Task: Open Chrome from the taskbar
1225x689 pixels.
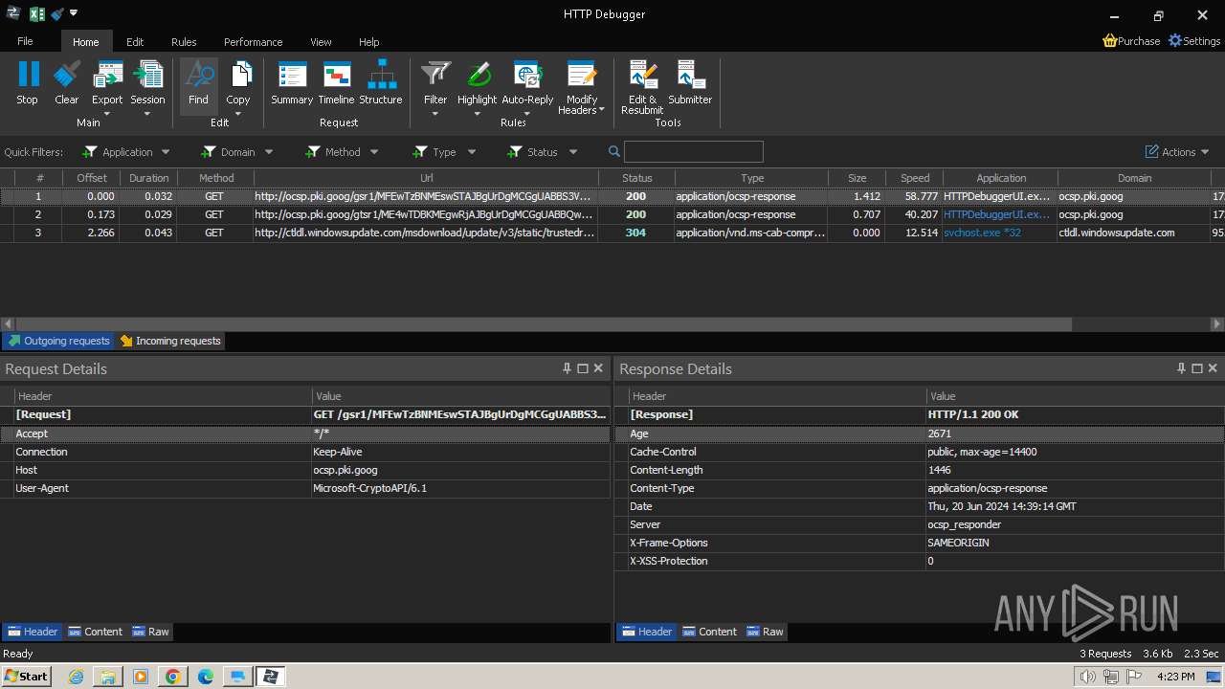Action: tap(172, 677)
